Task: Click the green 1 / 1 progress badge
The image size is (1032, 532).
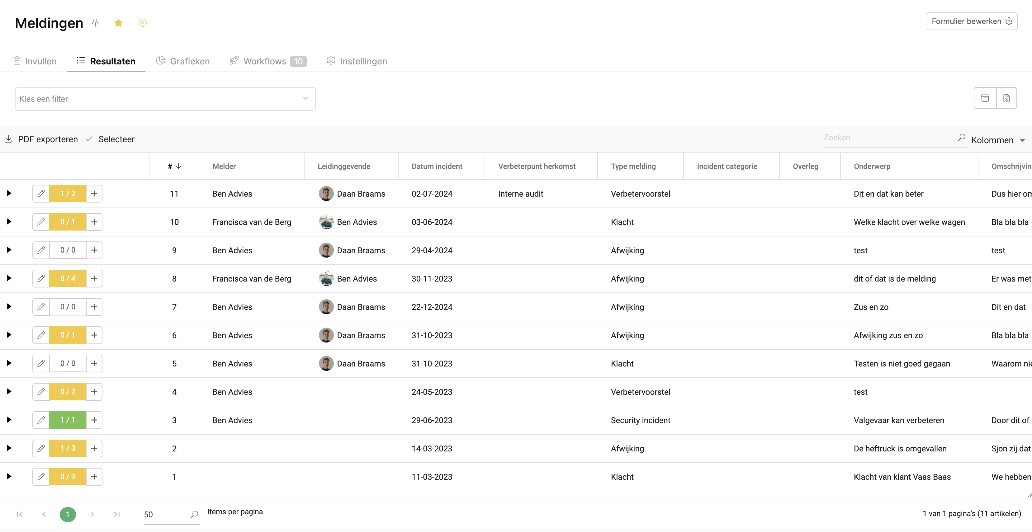Action: pyautogui.click(x=68, y=420)
